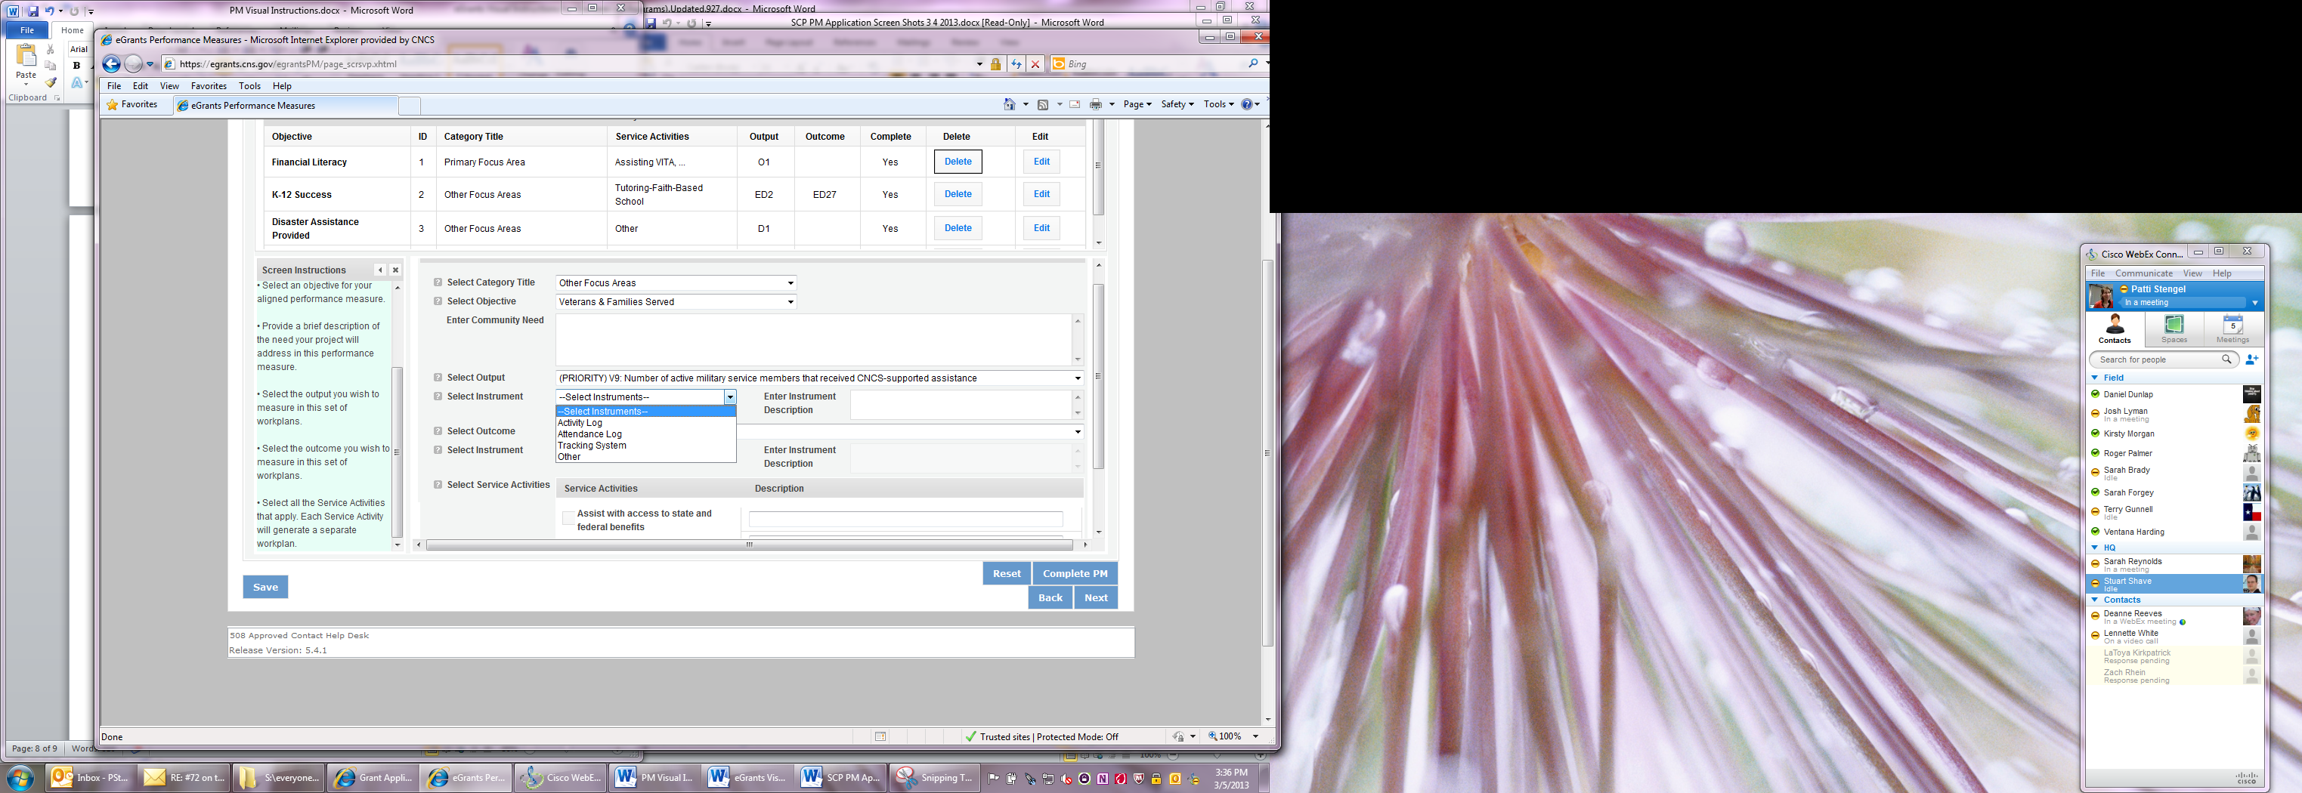Click the help icon beside Select Output
The image size is (2302, 793).
(x=438, y=378)
